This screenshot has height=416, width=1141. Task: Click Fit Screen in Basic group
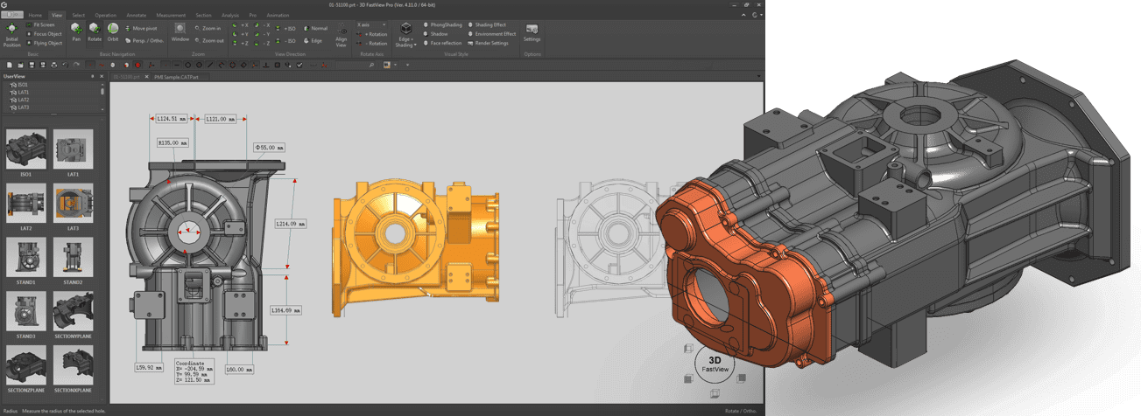(x=41, y=24)
